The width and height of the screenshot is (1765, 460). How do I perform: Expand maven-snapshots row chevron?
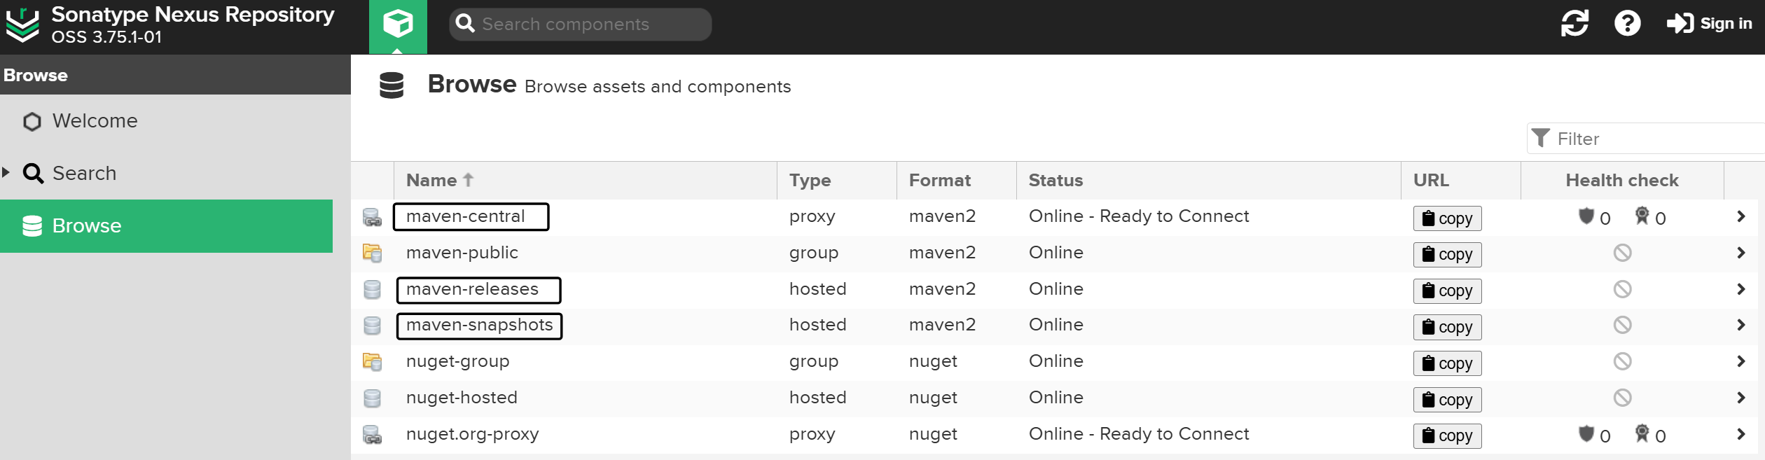pos(1741,325)
